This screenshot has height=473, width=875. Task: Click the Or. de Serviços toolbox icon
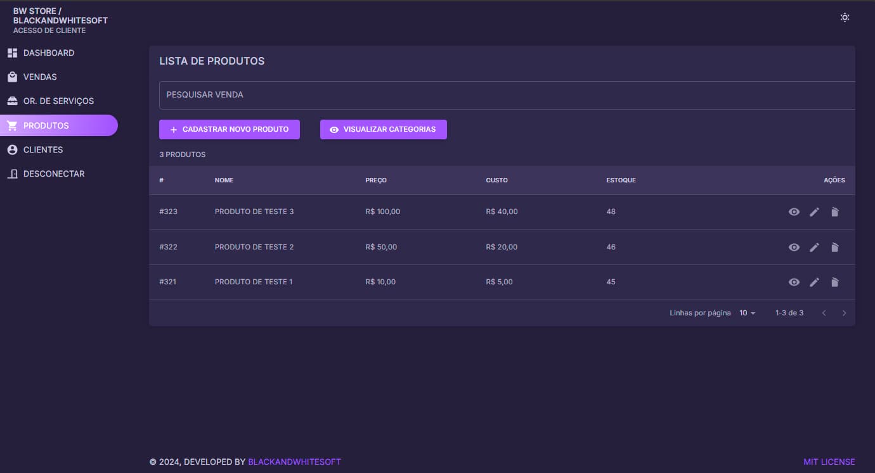click(12, 101)
